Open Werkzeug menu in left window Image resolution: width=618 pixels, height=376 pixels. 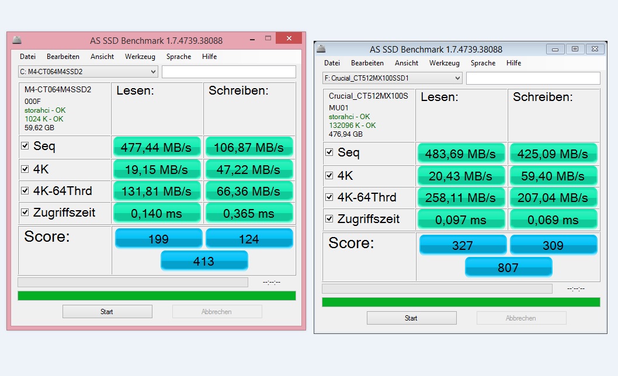(x=140, y=57)
